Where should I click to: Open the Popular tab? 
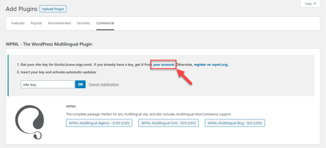(x=36, y=23)
